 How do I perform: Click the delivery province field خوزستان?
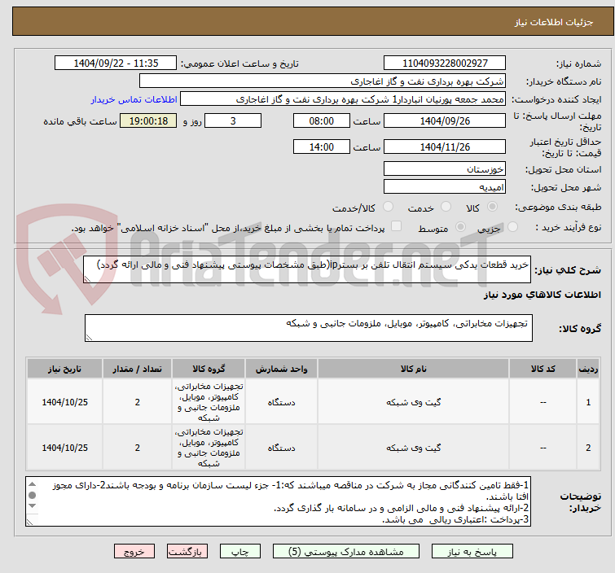tap(445, 169)
